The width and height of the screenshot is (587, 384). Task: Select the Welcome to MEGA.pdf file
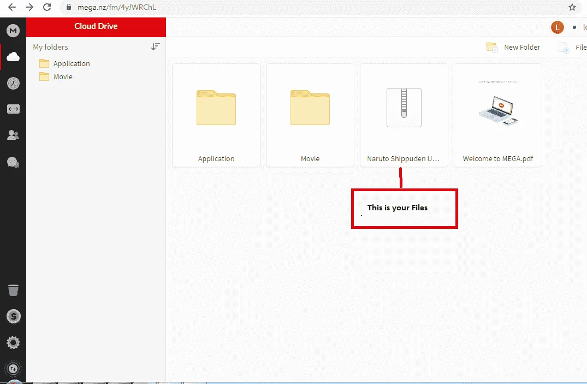[x=498, y=115]
